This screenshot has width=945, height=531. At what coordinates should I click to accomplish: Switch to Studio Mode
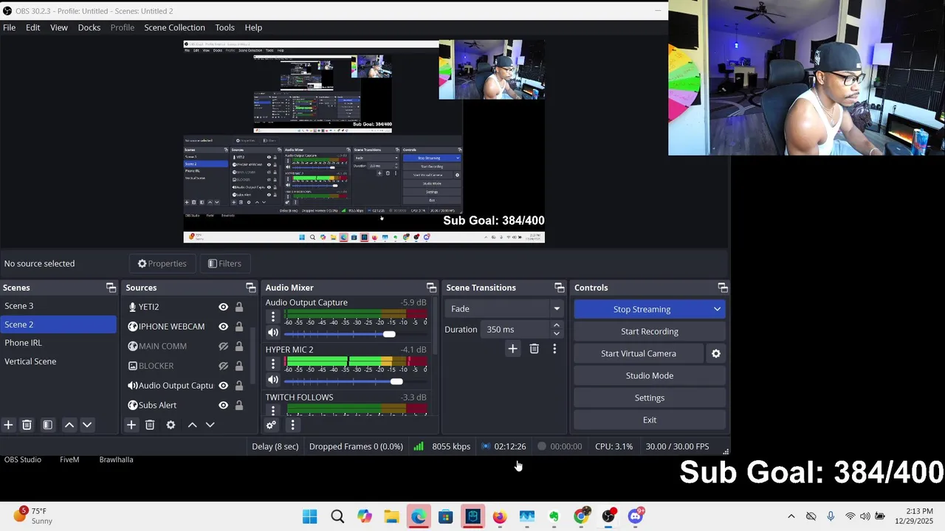click(x=650, y=375)
